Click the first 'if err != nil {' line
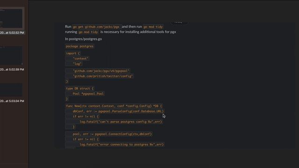This screenshot has width=299, height=168. (x=82, y=117)
